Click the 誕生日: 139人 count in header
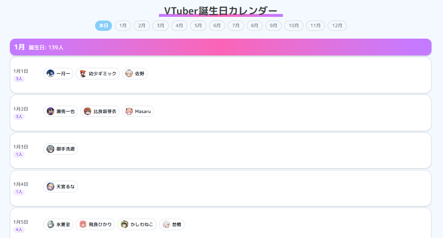The image size is (443, 238). [x=46, y=47]
